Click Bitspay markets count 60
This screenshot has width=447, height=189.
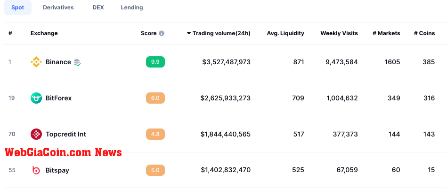pyautogui.click(x=395, y=170)
